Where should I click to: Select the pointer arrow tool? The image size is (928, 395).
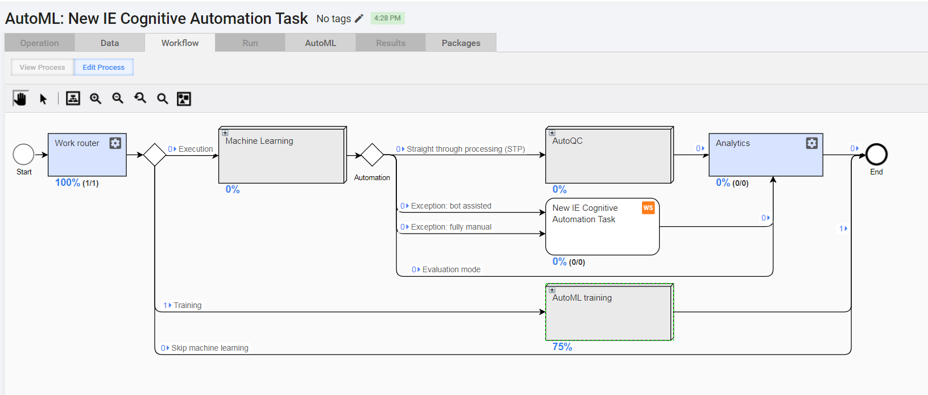point(43,99)
